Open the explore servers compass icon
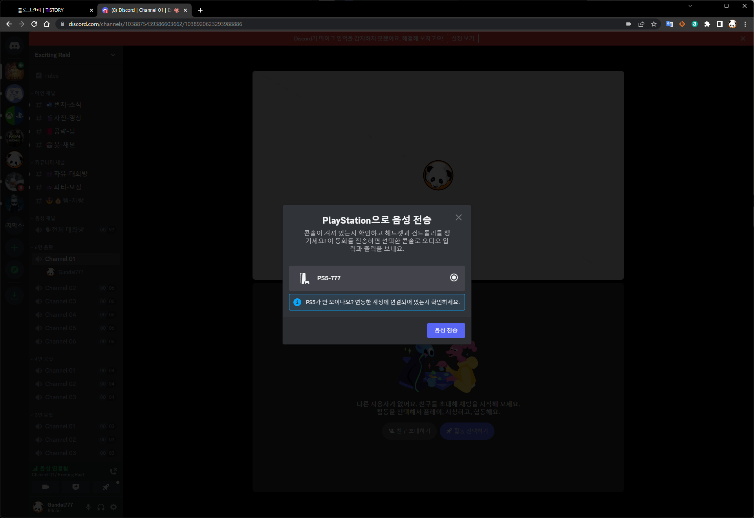This screenshot has height=518, width=754. pos(15,270)
